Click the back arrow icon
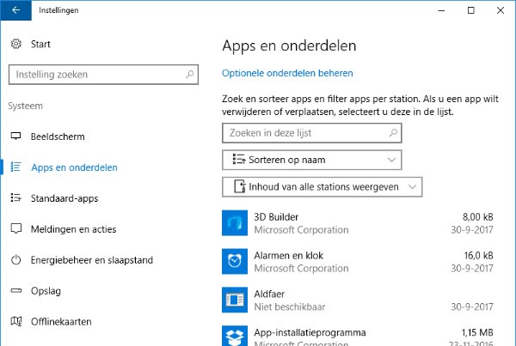Image resolution: width=516 pixels, height=346 pixels. (15, 10)
